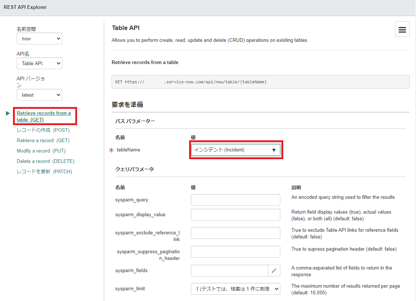Click the sysparm_display_value input field
Viewport: 416px width, 301px height.
click(235, 215)
